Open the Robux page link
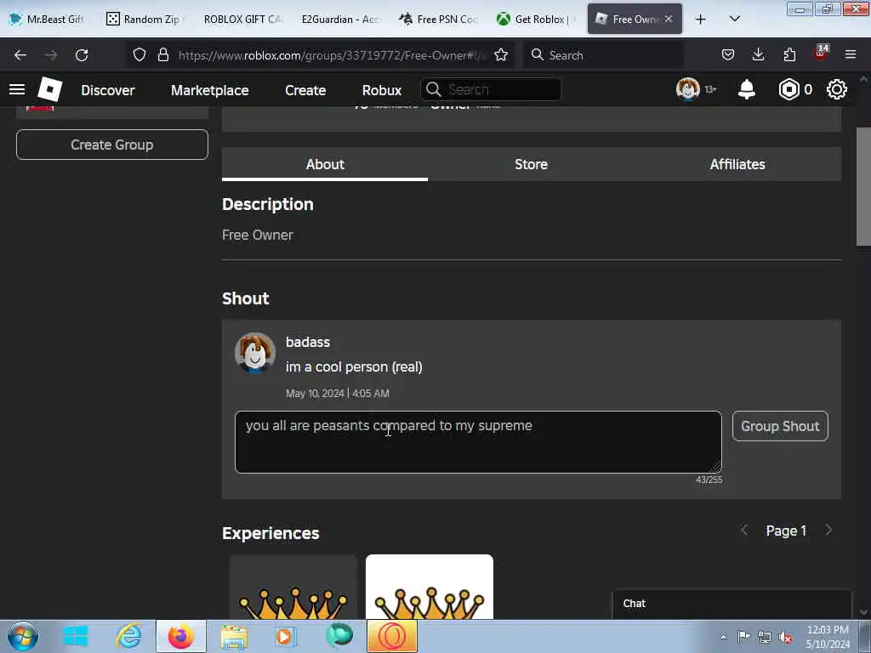Screen dimensions: 871x653 click(382, 90)
